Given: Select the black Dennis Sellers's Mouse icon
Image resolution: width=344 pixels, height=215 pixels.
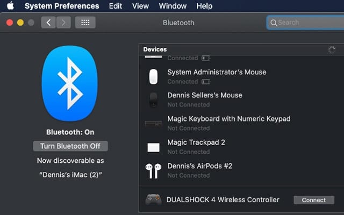Looking at the screenshot, I should pos(154,100).
